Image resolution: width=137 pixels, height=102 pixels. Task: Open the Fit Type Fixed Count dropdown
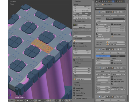116,19
